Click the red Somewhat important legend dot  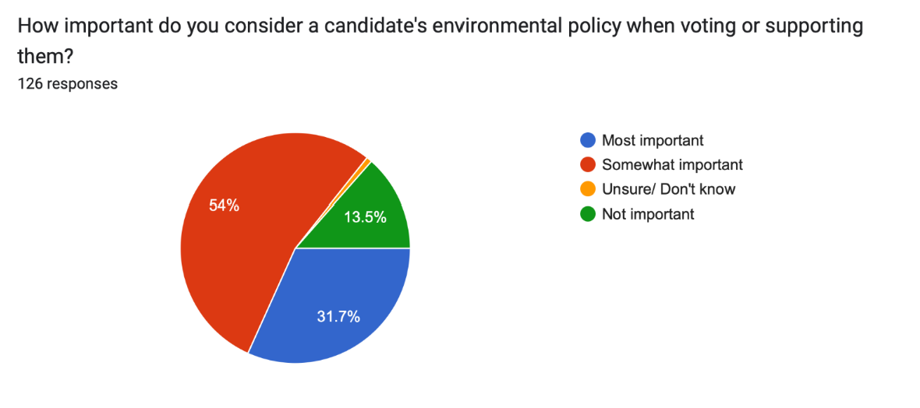pos(588,165)
